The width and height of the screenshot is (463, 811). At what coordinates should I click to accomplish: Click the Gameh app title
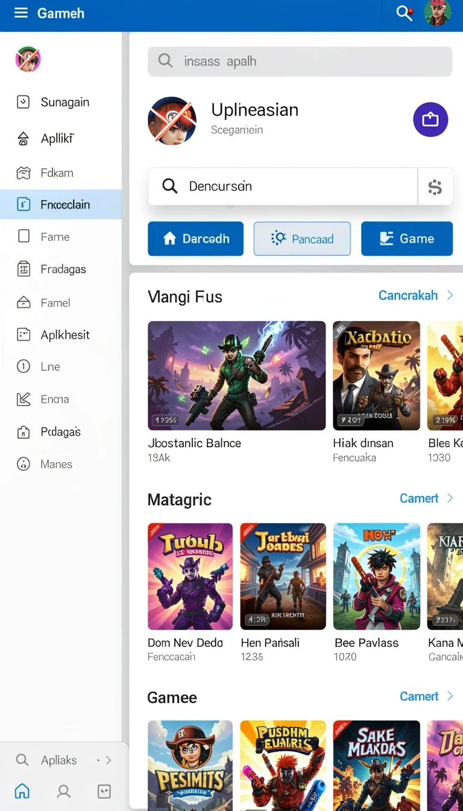click(x=61, y=13)
